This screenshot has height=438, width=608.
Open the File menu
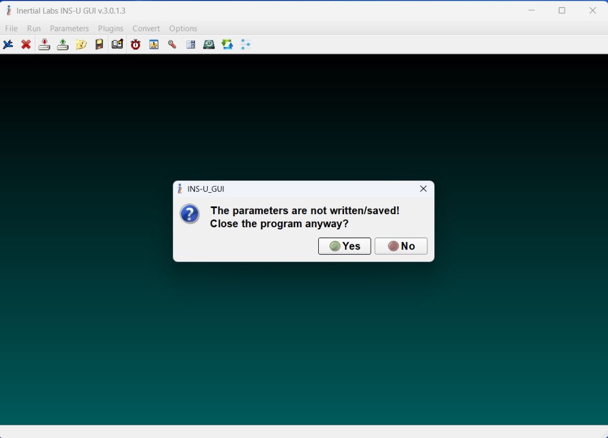click(x=11, y=28)
